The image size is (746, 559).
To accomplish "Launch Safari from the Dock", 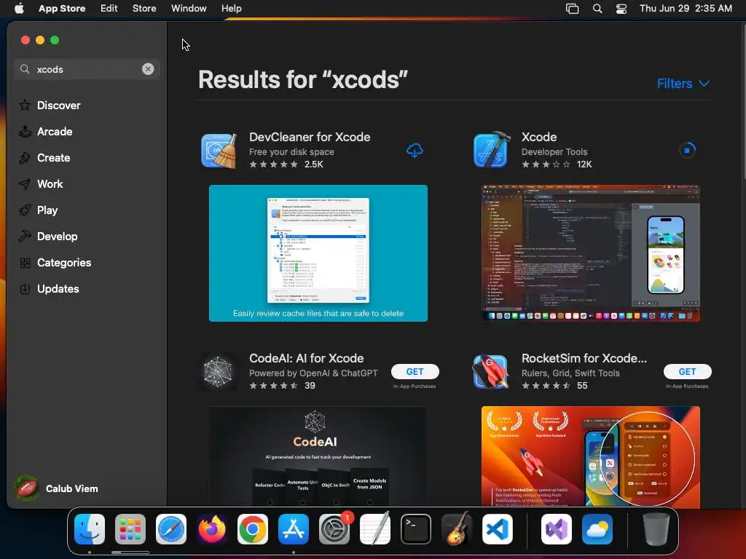I will 170,529.
